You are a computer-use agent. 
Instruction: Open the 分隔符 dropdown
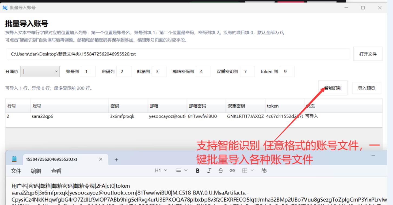pos(41,72)
